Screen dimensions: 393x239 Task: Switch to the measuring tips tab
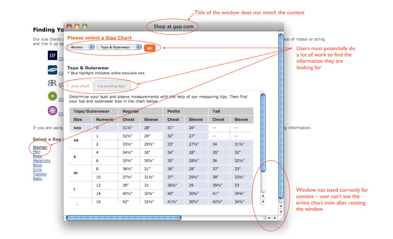pos(111,86)
